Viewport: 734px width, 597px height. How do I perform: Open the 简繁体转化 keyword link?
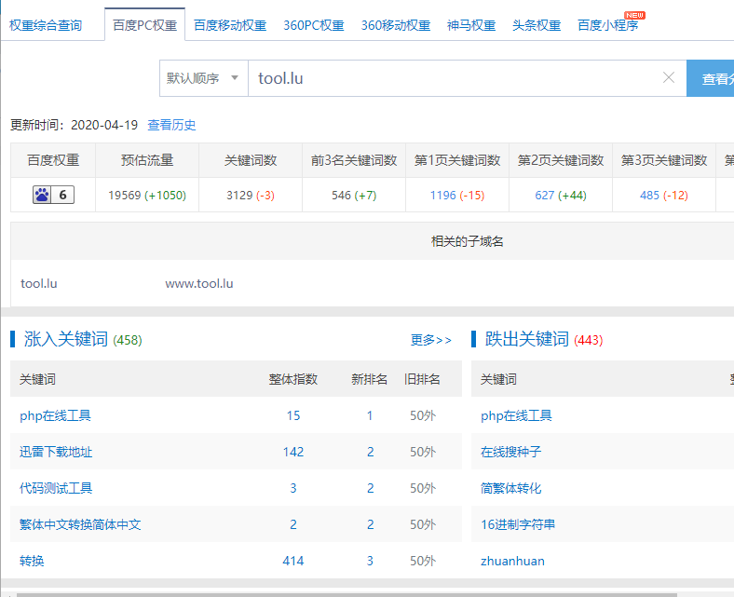(x=510, y=488)
